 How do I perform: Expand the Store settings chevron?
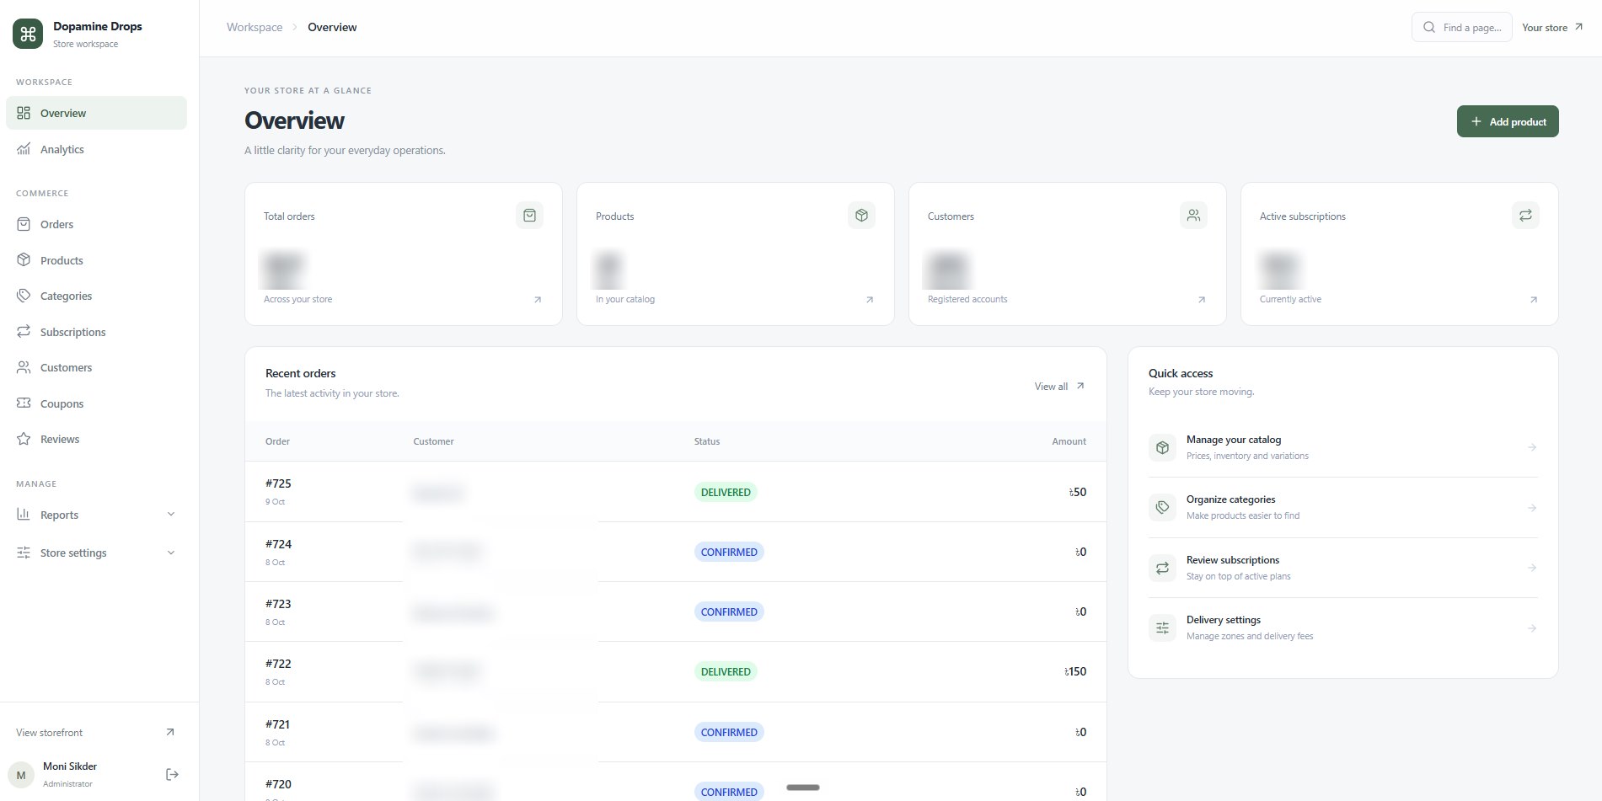click(x=171, y=553)
